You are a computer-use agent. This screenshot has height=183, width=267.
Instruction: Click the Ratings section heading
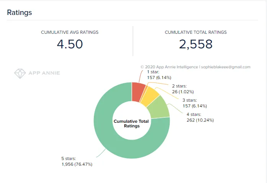20,12
